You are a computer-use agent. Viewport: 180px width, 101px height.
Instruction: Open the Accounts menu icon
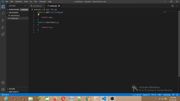pos(3,82)
